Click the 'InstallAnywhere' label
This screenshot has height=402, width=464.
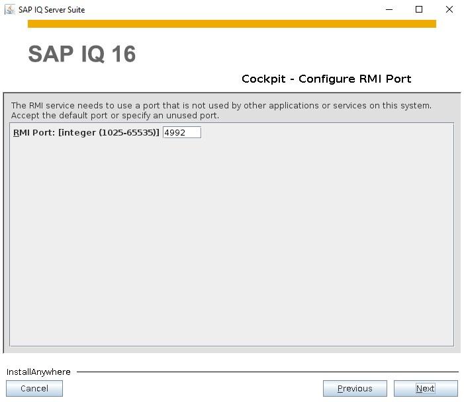pyautogui.click(x=38, y=372)
